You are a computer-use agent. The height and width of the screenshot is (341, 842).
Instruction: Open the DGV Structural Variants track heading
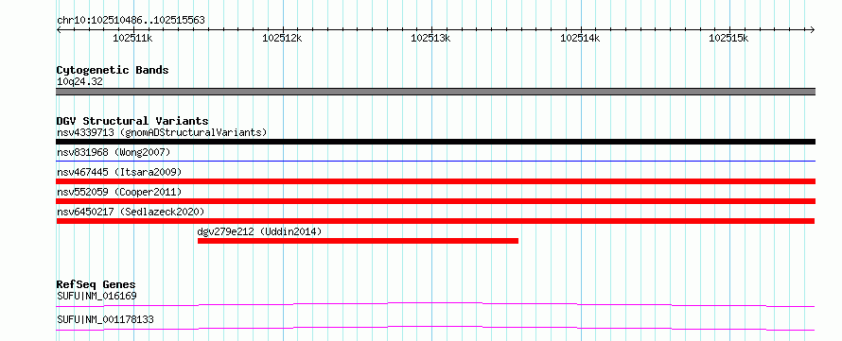tap(132, 121)
